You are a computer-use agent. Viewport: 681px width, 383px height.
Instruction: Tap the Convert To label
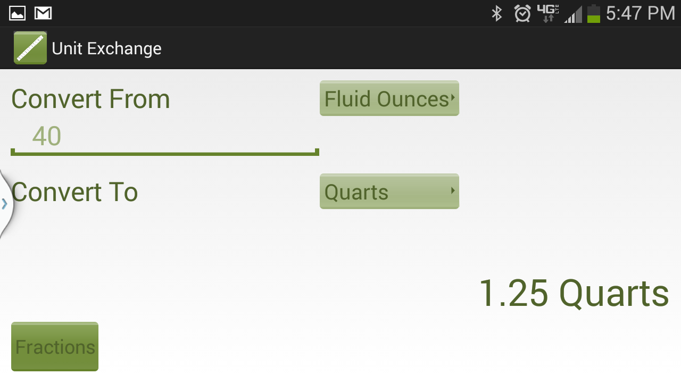[74, 192]
